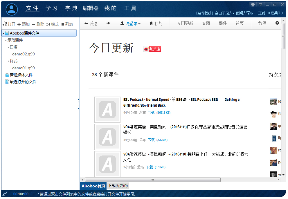This screenshot has height=199, width=288.
Task: Click the 模式 toolbar button
Action: (x=53, y=24)
